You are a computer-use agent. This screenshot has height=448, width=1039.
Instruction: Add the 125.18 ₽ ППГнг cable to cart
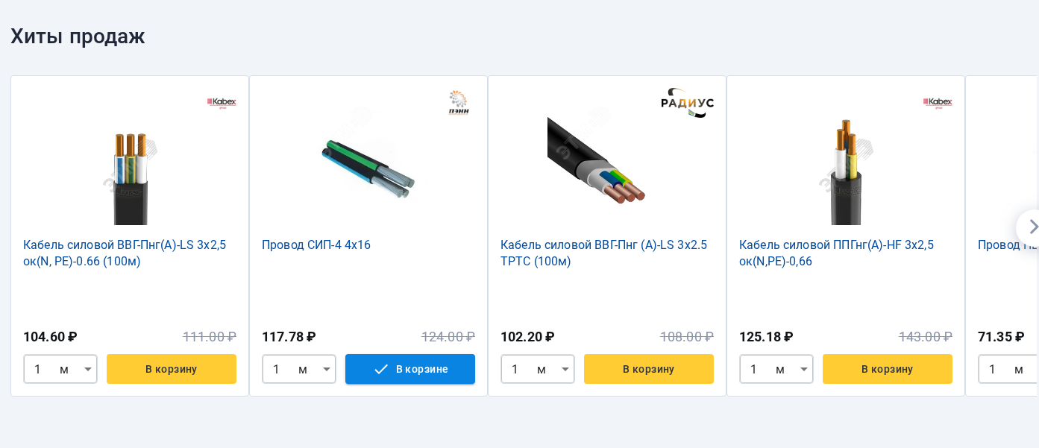888,369
